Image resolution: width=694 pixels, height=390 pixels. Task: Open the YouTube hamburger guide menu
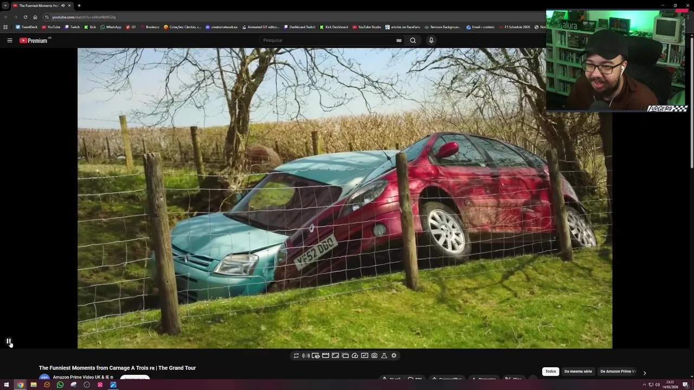tap(9, 40)
